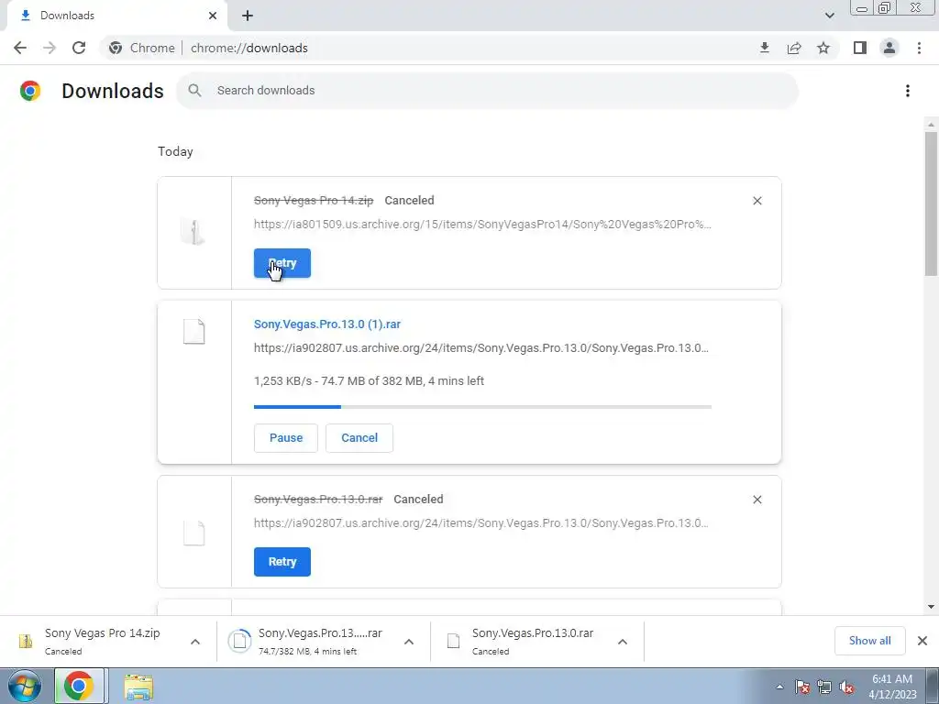This screenshot has height=704, width=939.
Task: Open a new tab with plus button
Action: coord(248,16)
